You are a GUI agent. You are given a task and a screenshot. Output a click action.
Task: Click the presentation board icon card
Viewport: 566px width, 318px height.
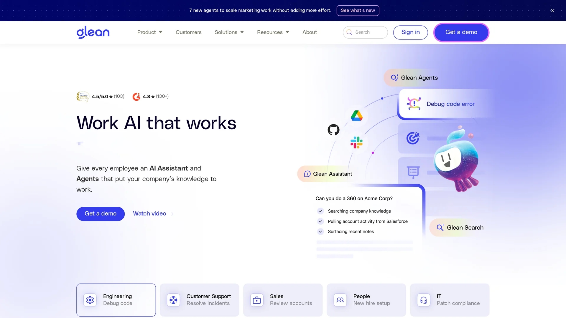click(413, 172)
